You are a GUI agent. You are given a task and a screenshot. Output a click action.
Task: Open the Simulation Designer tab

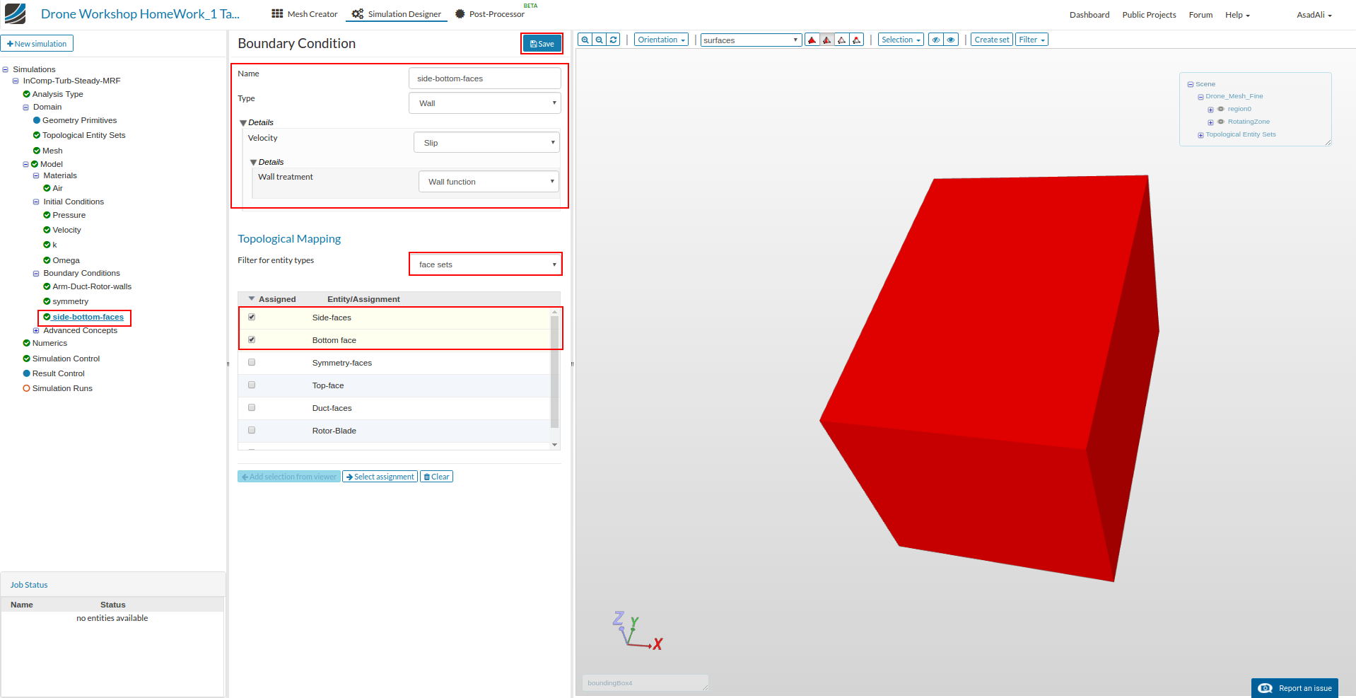(396, 14)
